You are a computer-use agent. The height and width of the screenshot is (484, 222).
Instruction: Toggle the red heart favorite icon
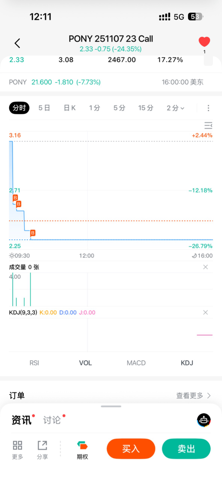pyautogui.click(x=204, y=42)
